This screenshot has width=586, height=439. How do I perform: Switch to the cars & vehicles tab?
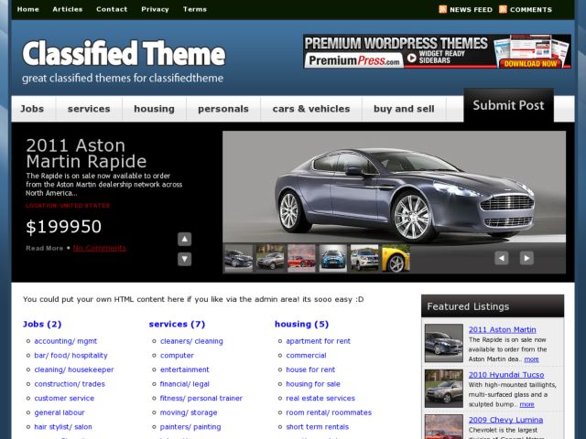(x=311, y=109)
